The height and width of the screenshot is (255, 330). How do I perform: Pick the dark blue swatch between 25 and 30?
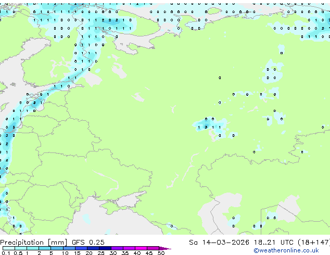pyautogui.click(x=105, y=248)
